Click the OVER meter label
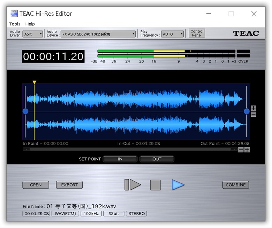The width and height of the screenshot is (272, 228). click(x=243, y=61)
